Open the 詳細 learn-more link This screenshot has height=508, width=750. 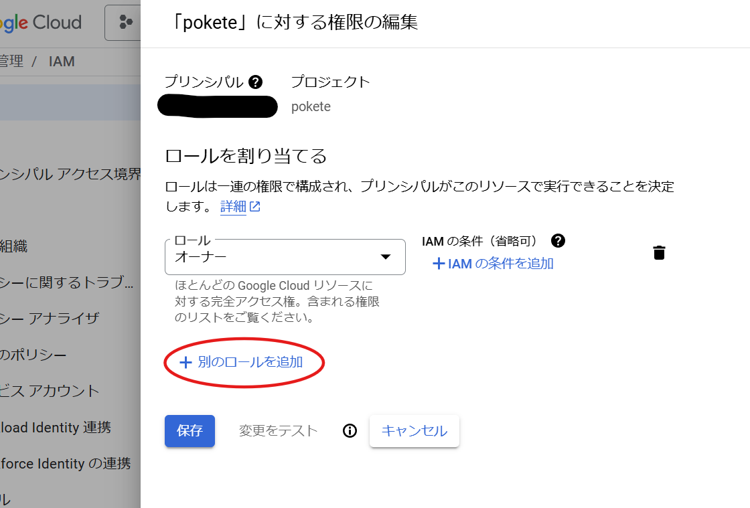click(234, 206)
